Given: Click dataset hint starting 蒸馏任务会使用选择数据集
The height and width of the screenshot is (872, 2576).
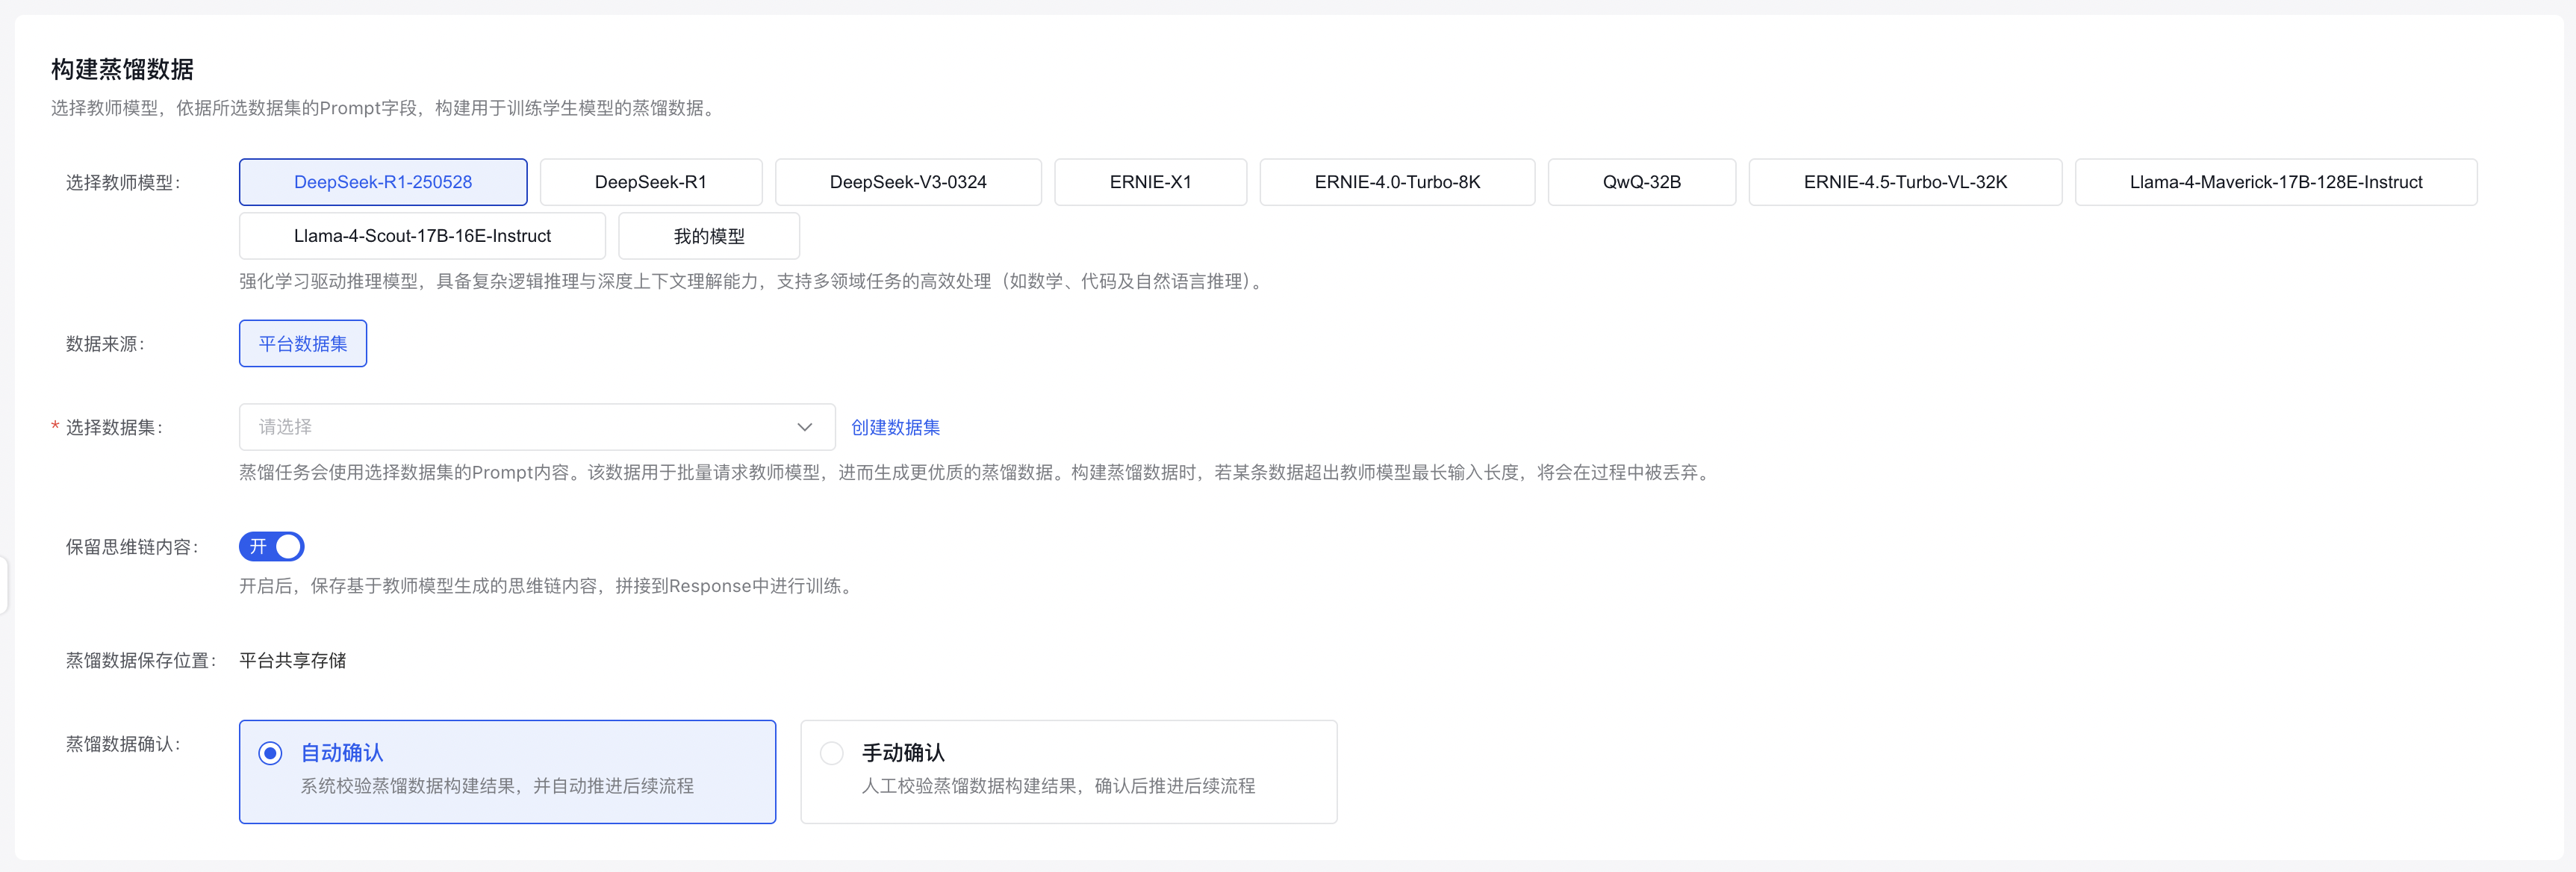Looking at the screenshot, I should click(977, 472).
